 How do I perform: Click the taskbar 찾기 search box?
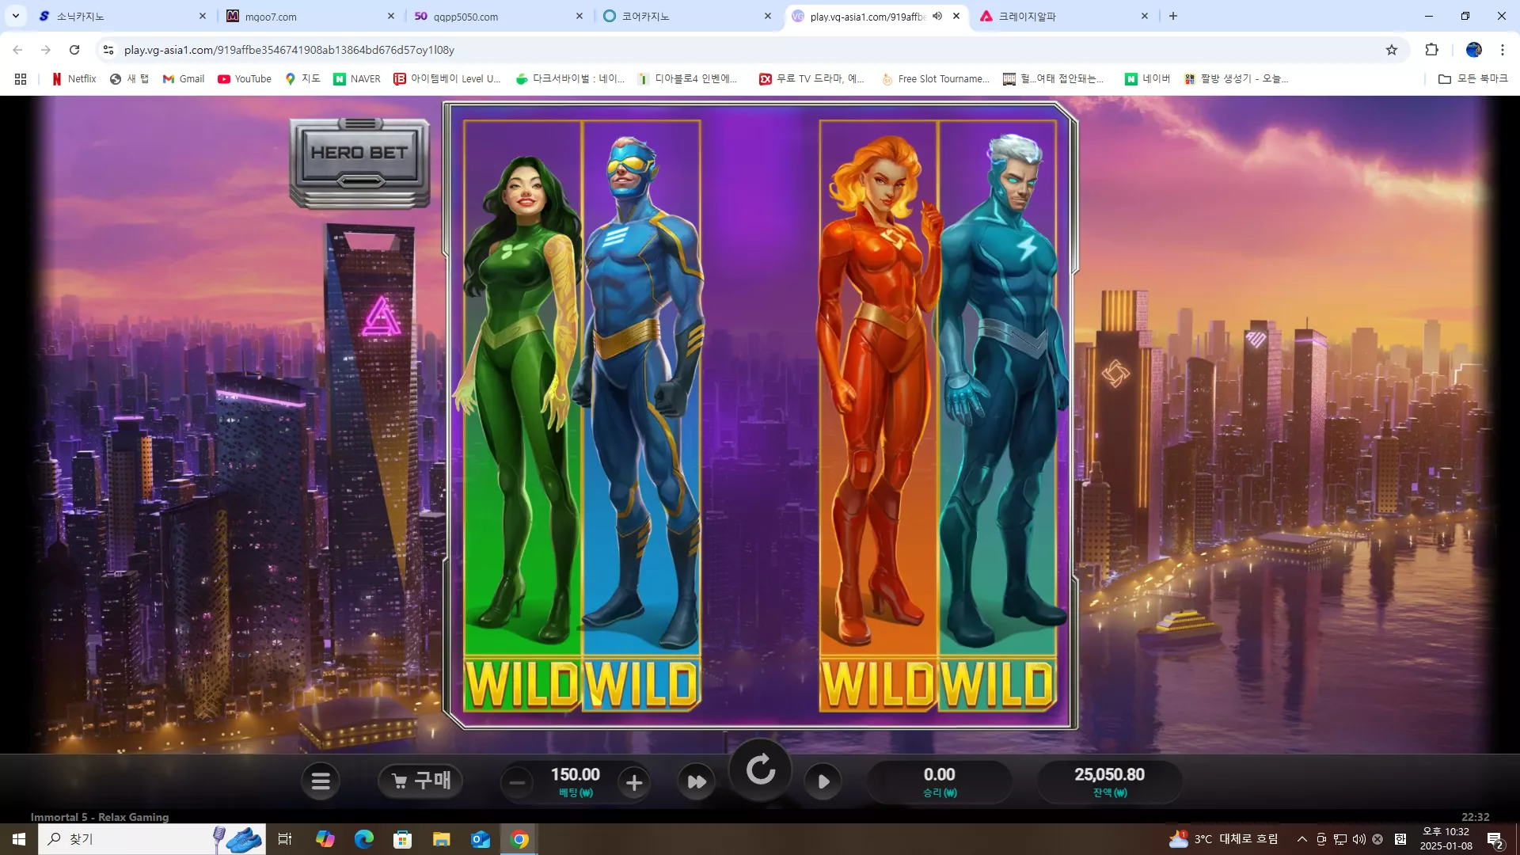coord(152,839)
